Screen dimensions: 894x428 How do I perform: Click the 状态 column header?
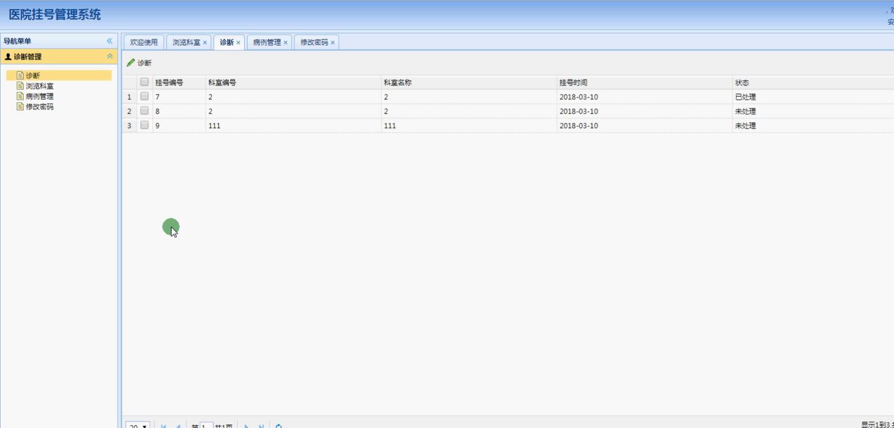(813, 82)
